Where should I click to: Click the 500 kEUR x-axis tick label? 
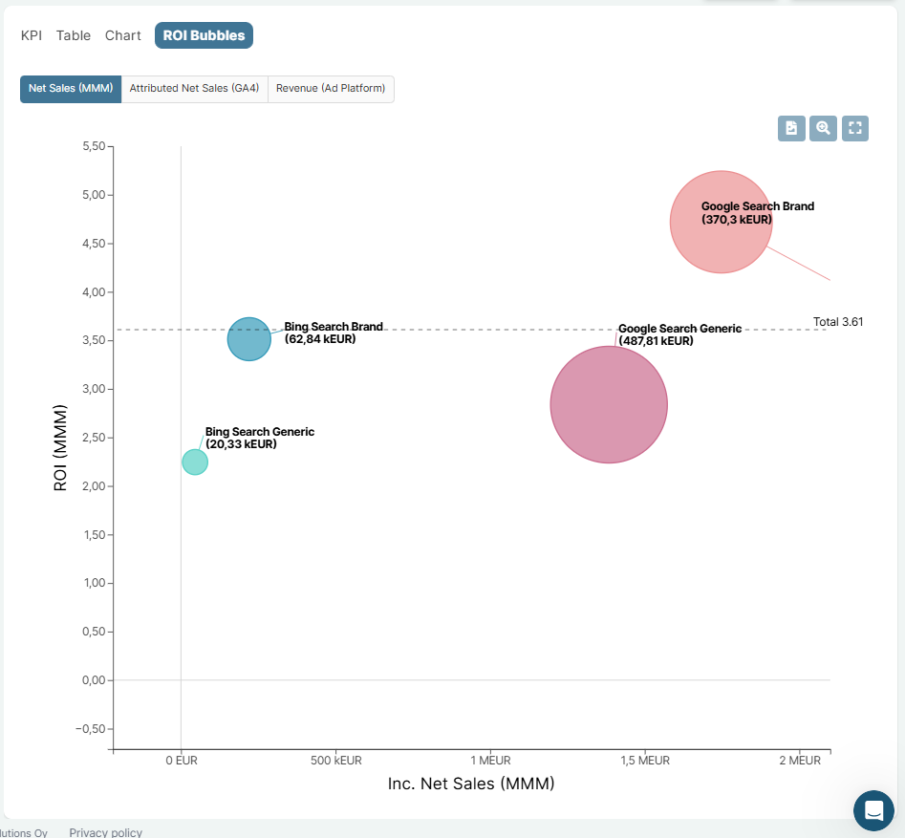pyautogui.click(x=336, y=761)
